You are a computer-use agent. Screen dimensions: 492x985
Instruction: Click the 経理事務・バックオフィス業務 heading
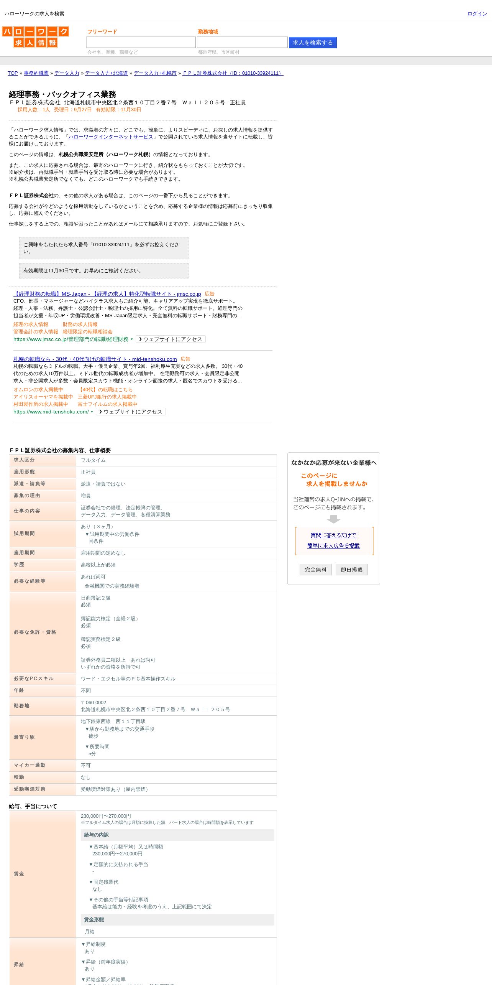click(x=62, y=94)
